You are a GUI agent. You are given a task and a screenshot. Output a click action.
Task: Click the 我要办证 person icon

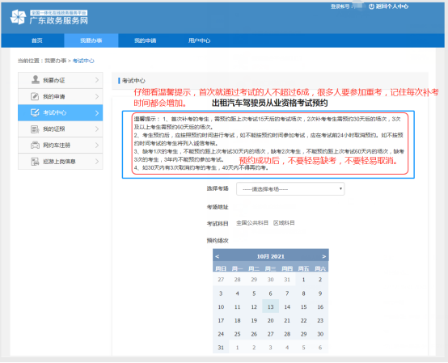(x=35, y=80)
